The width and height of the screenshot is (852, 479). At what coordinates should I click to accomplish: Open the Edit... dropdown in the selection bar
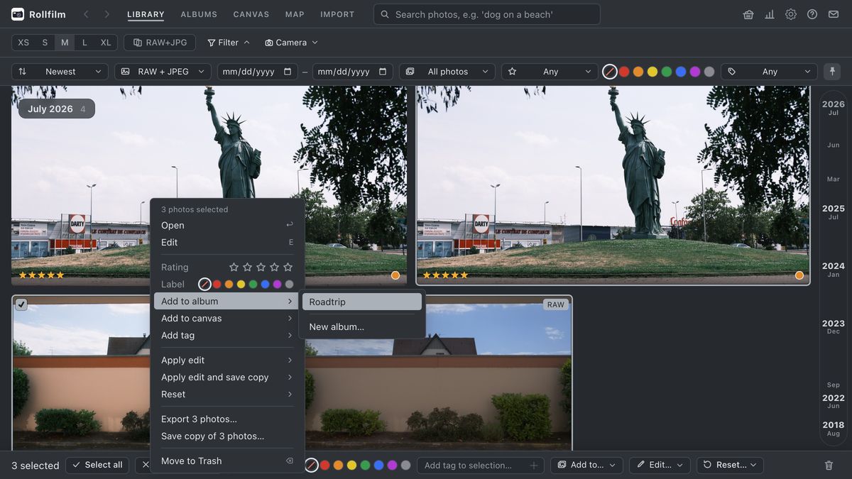click(660, 465)
